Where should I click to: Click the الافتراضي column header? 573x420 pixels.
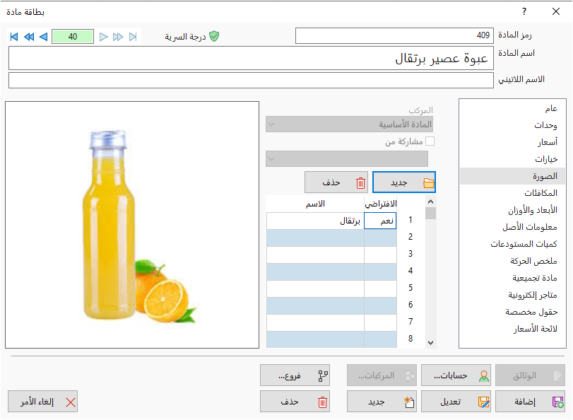[x=380, y=204]
